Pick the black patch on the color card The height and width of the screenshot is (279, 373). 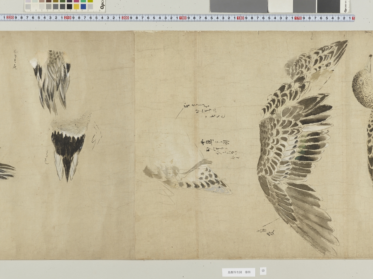click(70, 7)
